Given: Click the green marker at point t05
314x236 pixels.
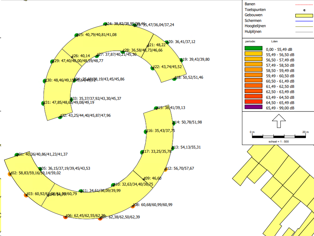Looking at the screenshot, I should 40,169.
